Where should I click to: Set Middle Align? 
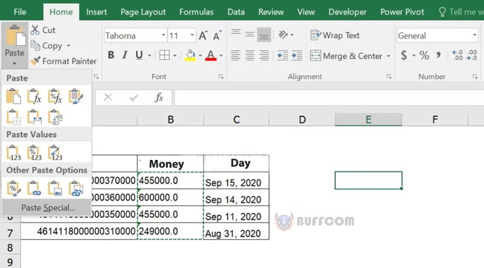(x=250, y=34)
